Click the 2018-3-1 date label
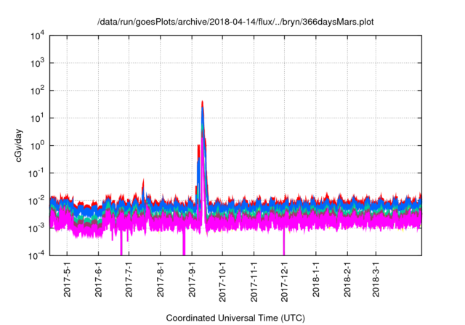Screen dimensions: 465x325 376,279
